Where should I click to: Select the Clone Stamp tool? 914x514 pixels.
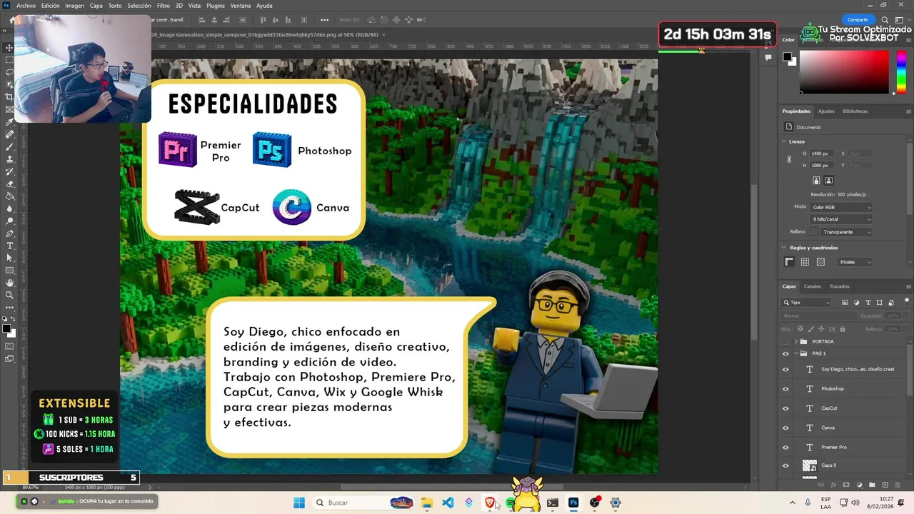[x=9, y=159]
